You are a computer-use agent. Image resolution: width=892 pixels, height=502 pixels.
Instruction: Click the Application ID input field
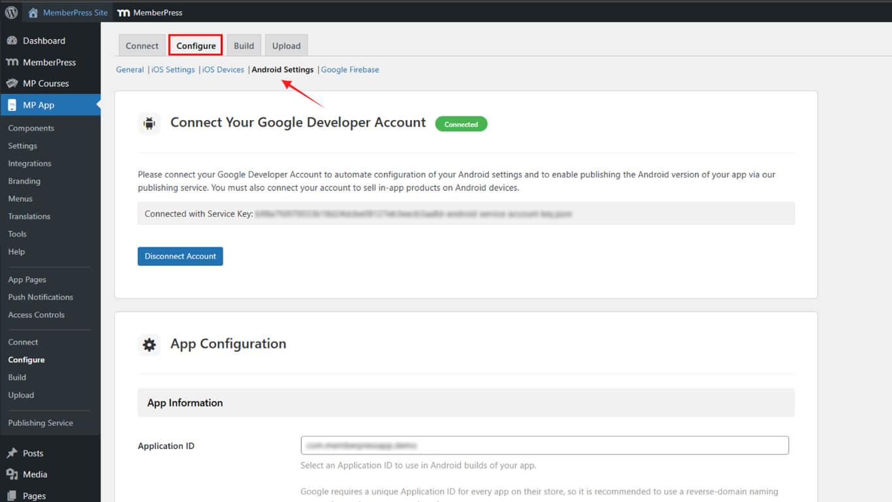(544, 445)
